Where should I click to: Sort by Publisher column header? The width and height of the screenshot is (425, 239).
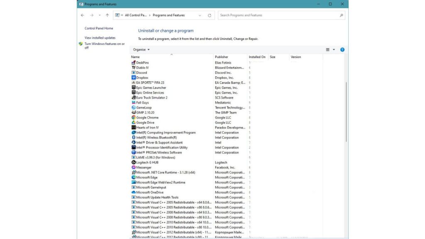(x=230, y=57)
